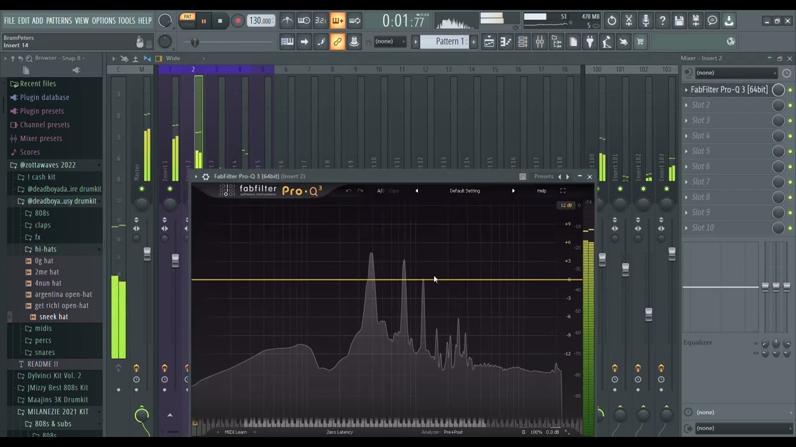This screenshot has height=447, width=796.
Task: Pause playback with the pause button
Action: (203, 21)
